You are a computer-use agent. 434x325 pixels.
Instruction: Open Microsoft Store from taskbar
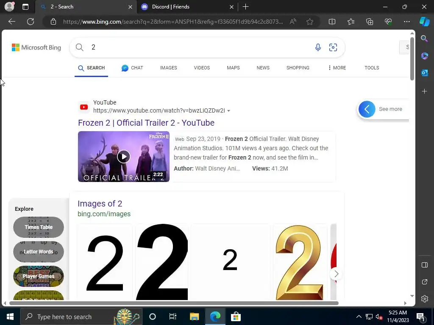coord(236,317)
